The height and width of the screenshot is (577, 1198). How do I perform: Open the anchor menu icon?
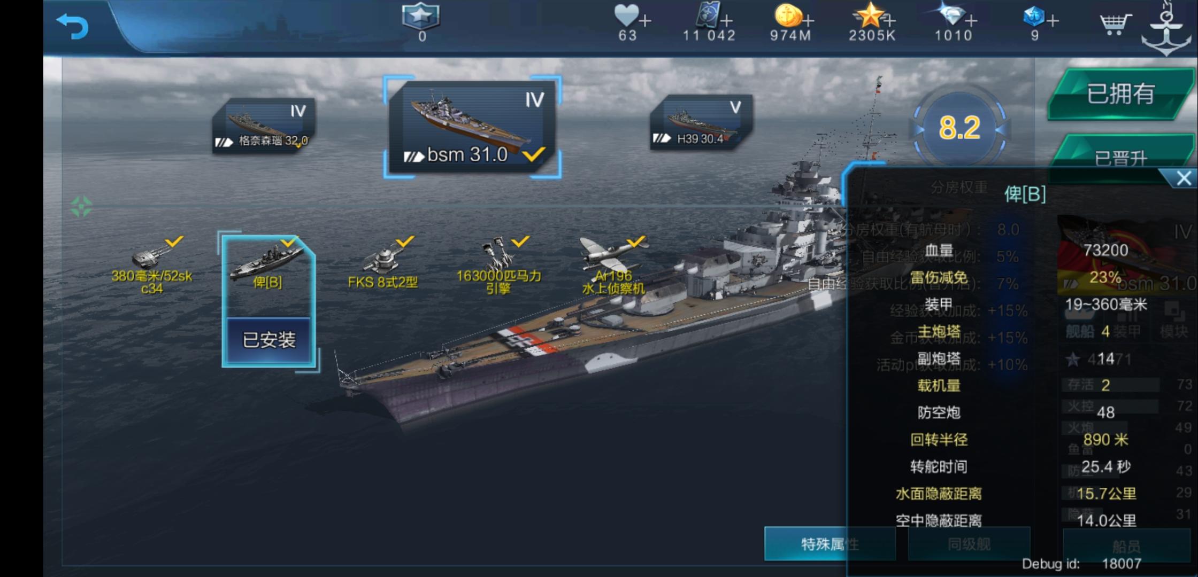tap(1168, 27)
